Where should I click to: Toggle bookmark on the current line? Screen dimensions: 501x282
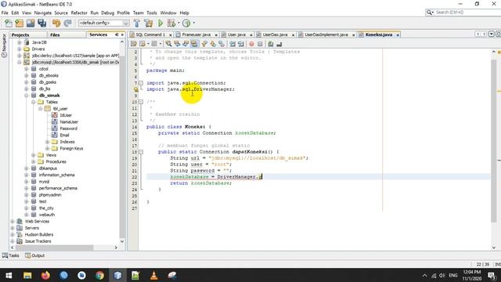[222, 44]
